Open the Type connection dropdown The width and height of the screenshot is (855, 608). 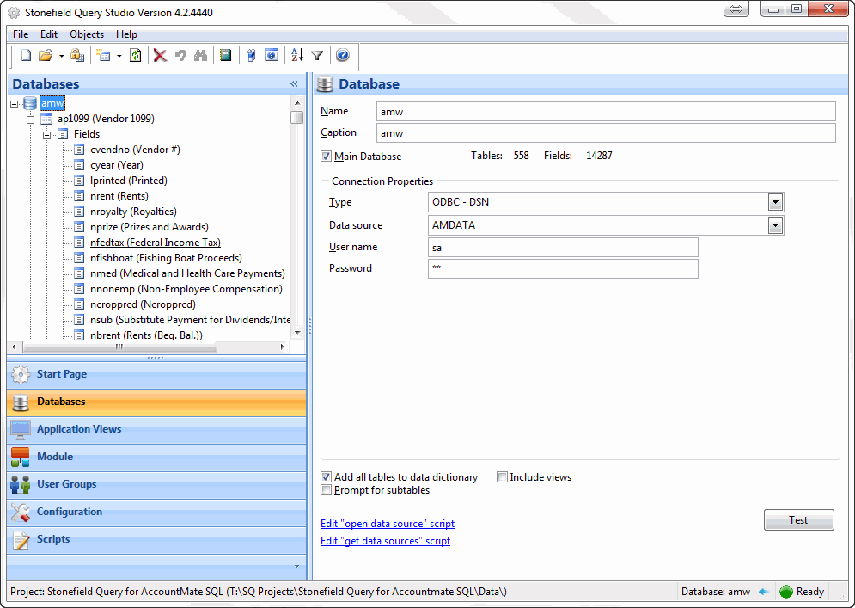pos(775,201)
